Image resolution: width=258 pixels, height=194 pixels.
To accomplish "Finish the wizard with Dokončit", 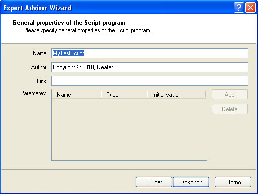I will coord(191,182).
